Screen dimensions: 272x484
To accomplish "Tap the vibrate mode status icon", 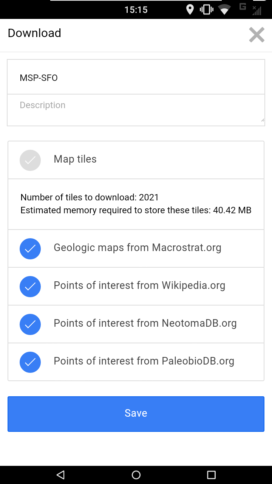I will point(207,9).
